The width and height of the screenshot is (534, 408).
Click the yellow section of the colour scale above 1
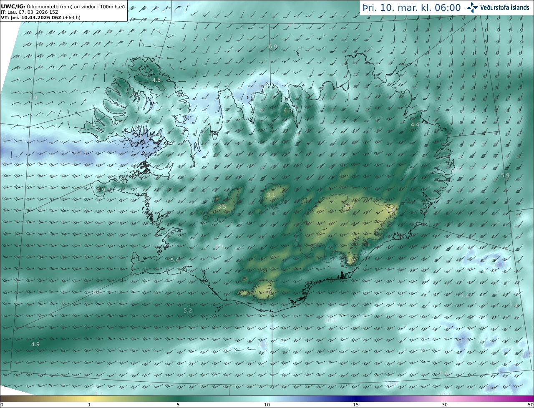point(89,398)
